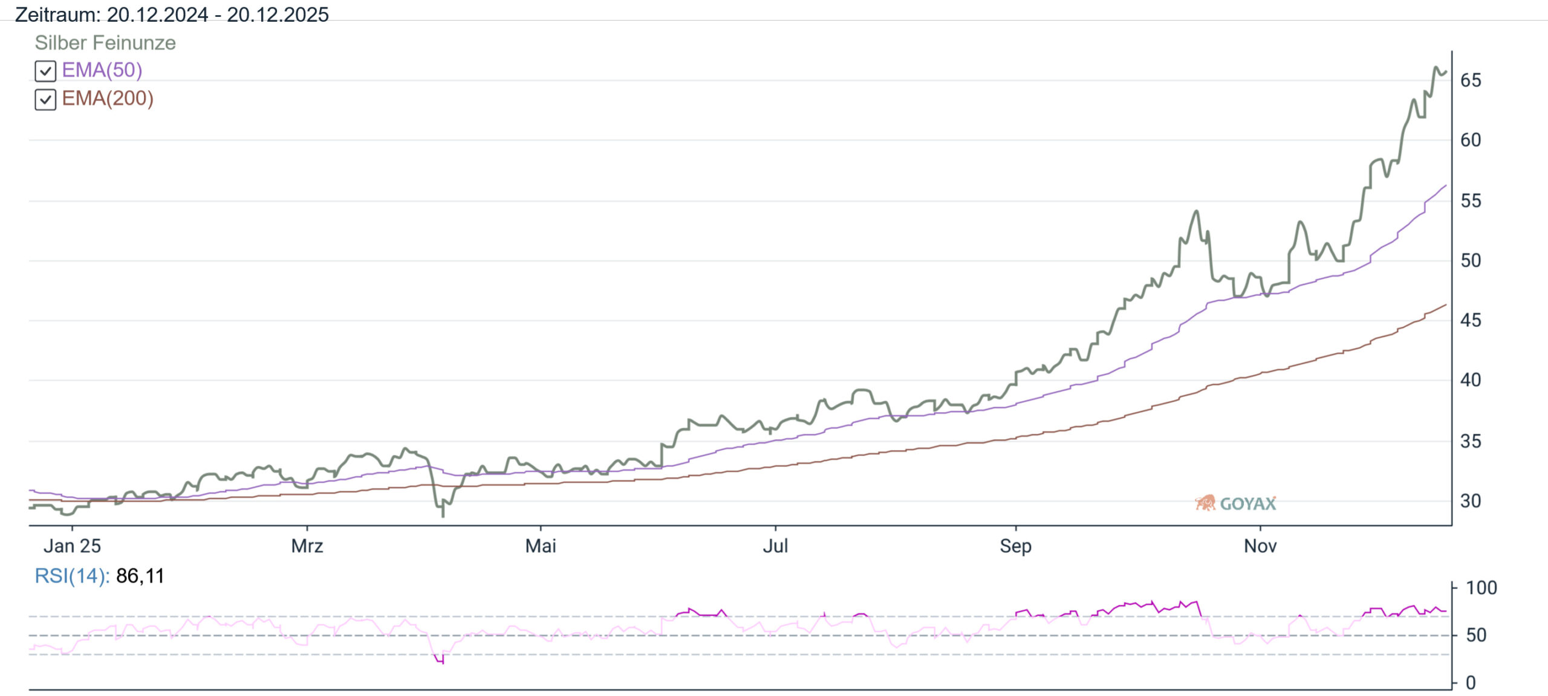The height and width of the screenshot is (696, 1548).
Task: Uncheck the EMA(200) checkbox
Action: click(45, 100)
